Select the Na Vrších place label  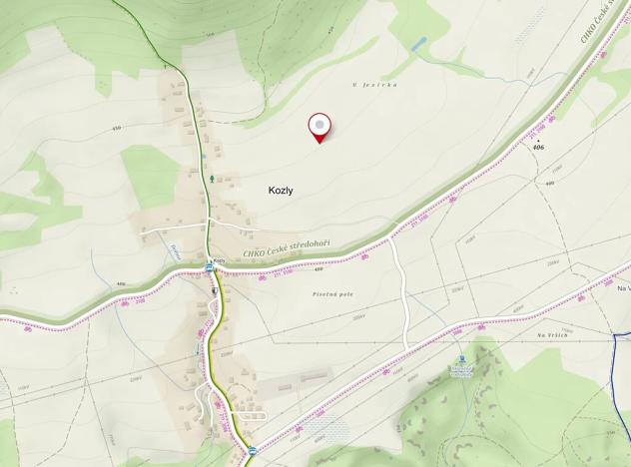pos(552,335)
